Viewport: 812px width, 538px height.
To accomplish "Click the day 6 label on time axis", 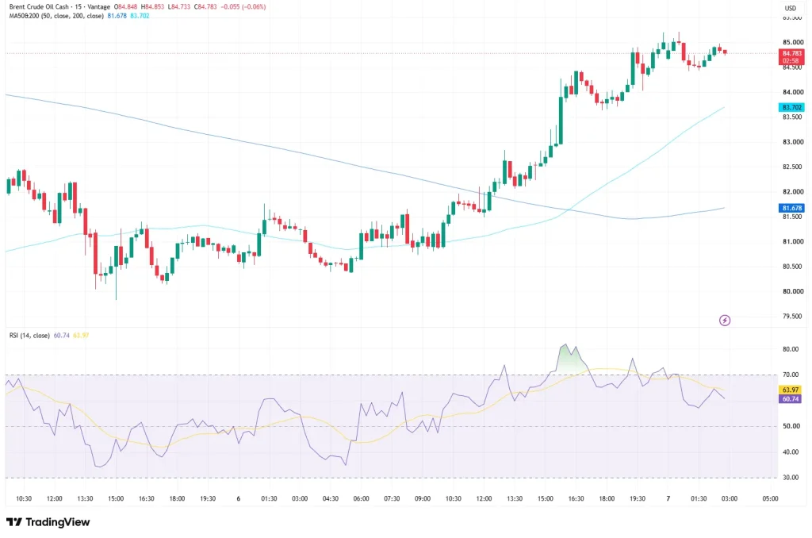I will click(238, 498).
